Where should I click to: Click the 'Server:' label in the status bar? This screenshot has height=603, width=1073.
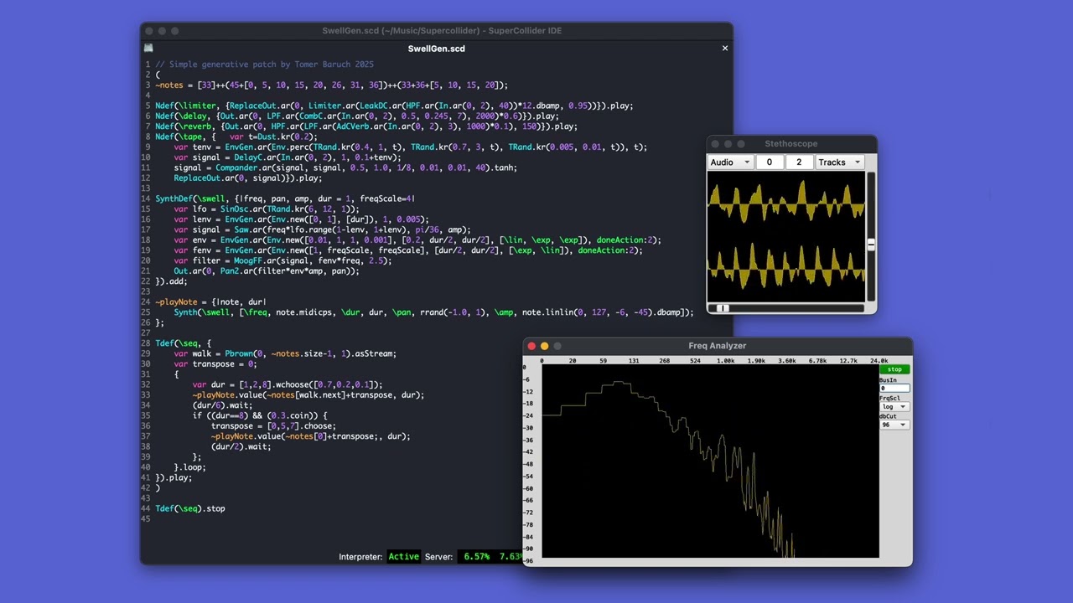(x=438, y=557)
